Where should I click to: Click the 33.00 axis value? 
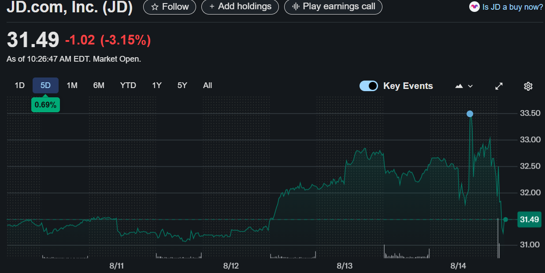tap(530, 140)
